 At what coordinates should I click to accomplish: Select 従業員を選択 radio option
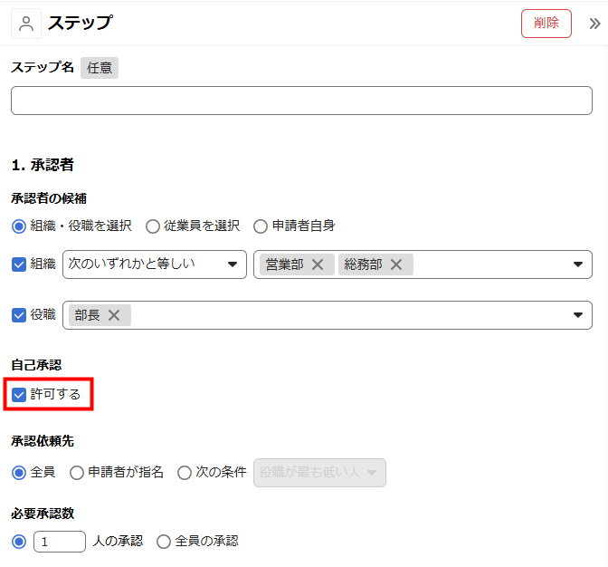click(x=153, y=226)
